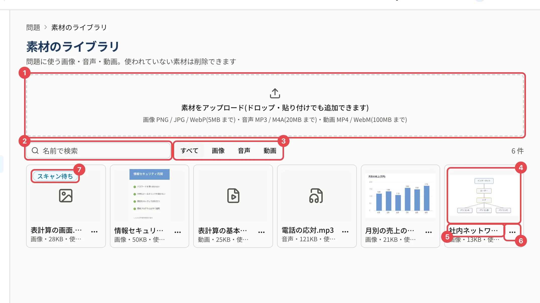
Task: Click the 月別の売上の… file name
Action: pos(390,231)
